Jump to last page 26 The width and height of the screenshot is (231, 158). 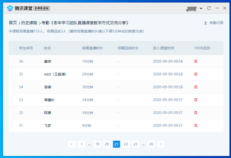[x=151, y=144]
